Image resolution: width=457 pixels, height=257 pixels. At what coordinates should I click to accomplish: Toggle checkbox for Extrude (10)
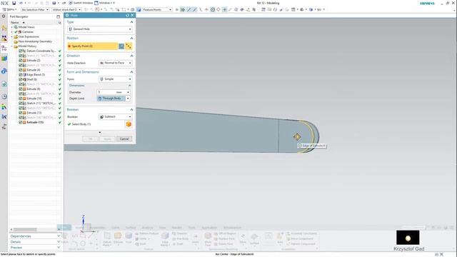point(21,99)
